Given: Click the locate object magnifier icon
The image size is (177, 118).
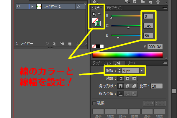Looking at the screenshot, I should click(47, 44).
